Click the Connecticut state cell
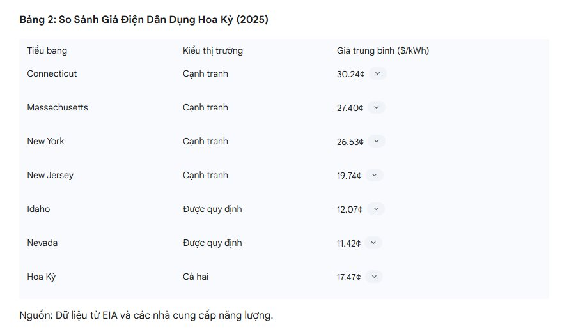 click(x=52, y=73)
